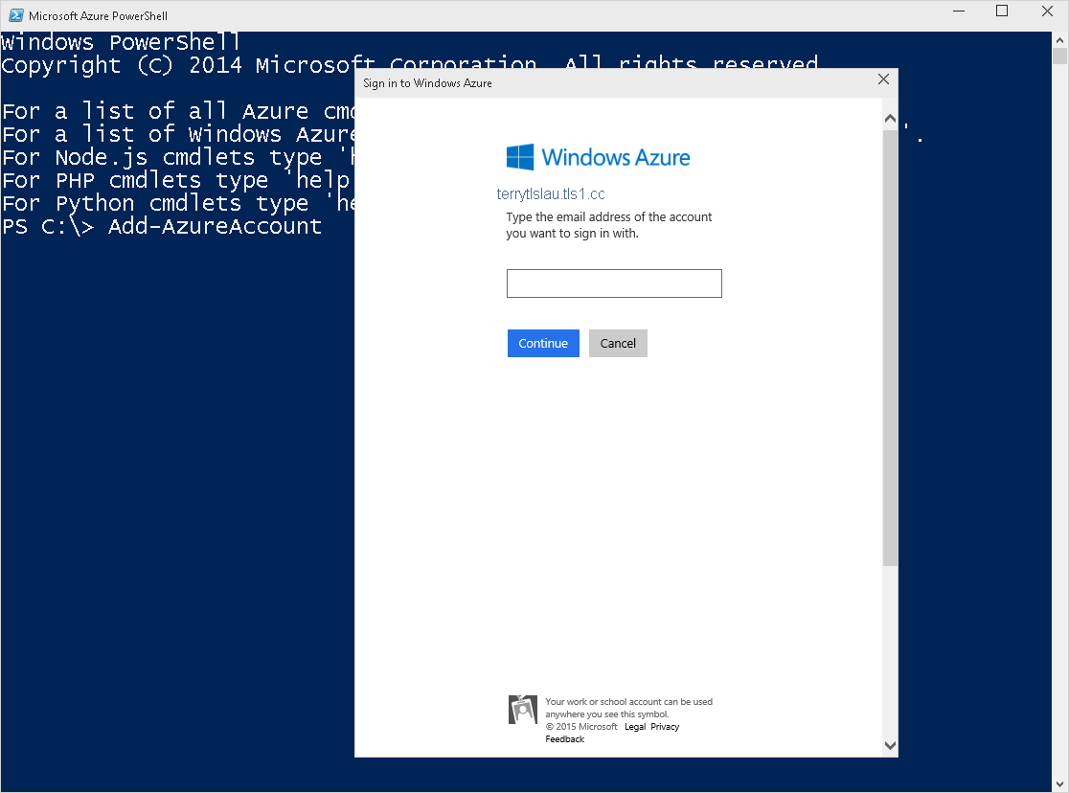Close the Sign in to Windows Azure dialog

coord(883,79)
